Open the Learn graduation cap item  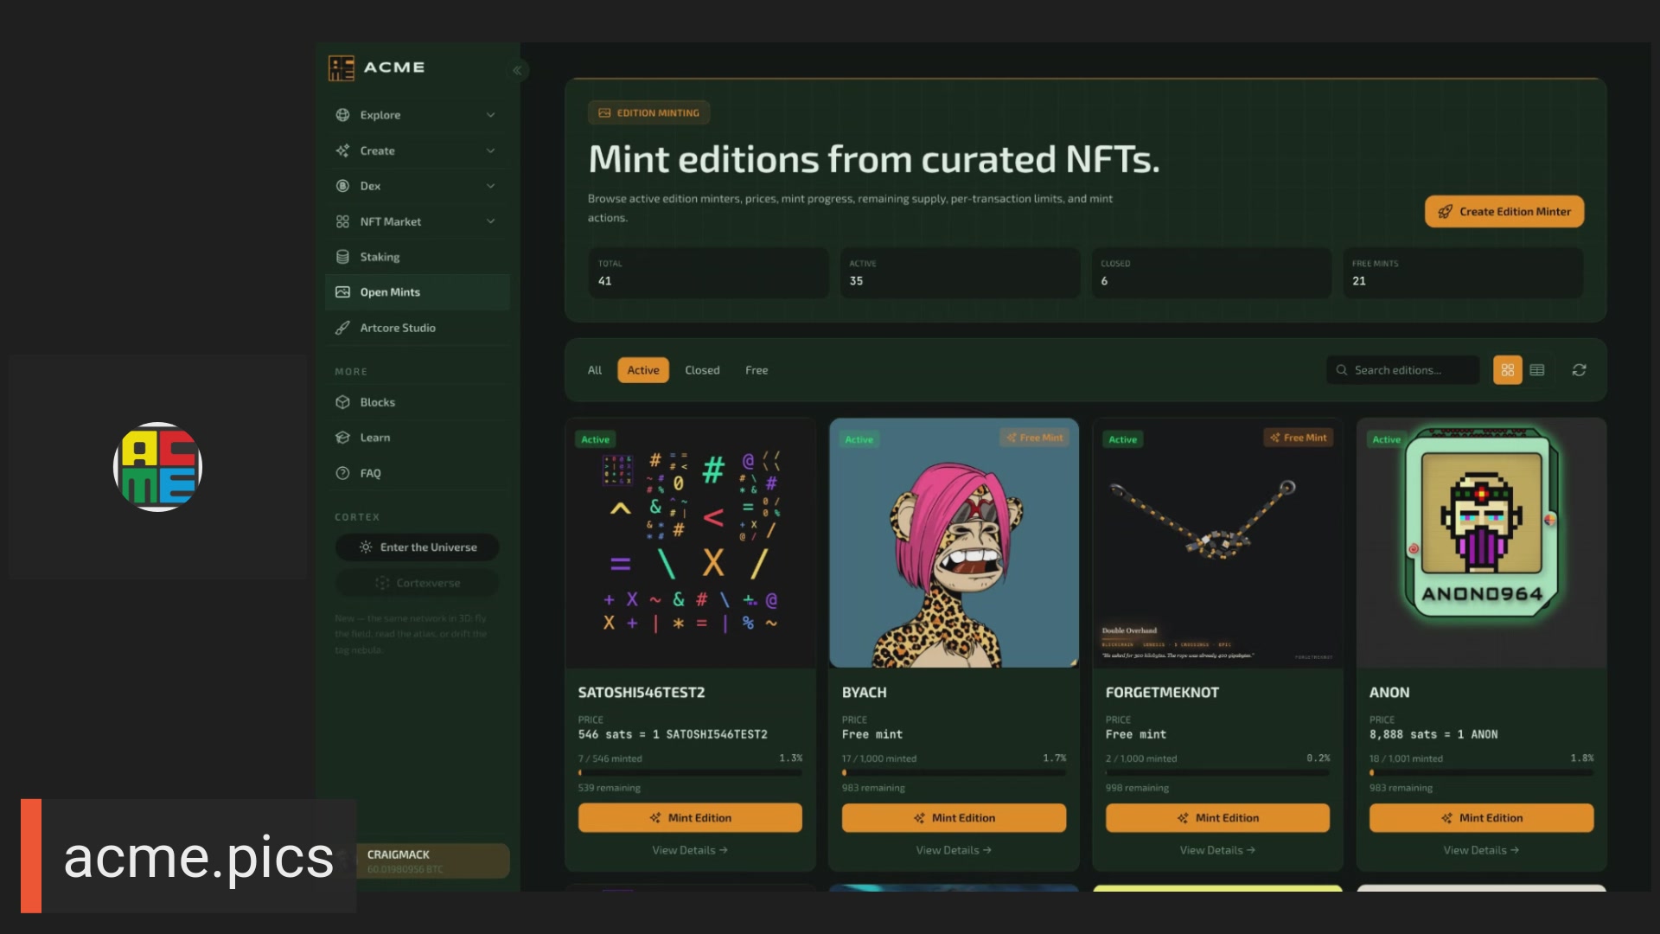342,438
